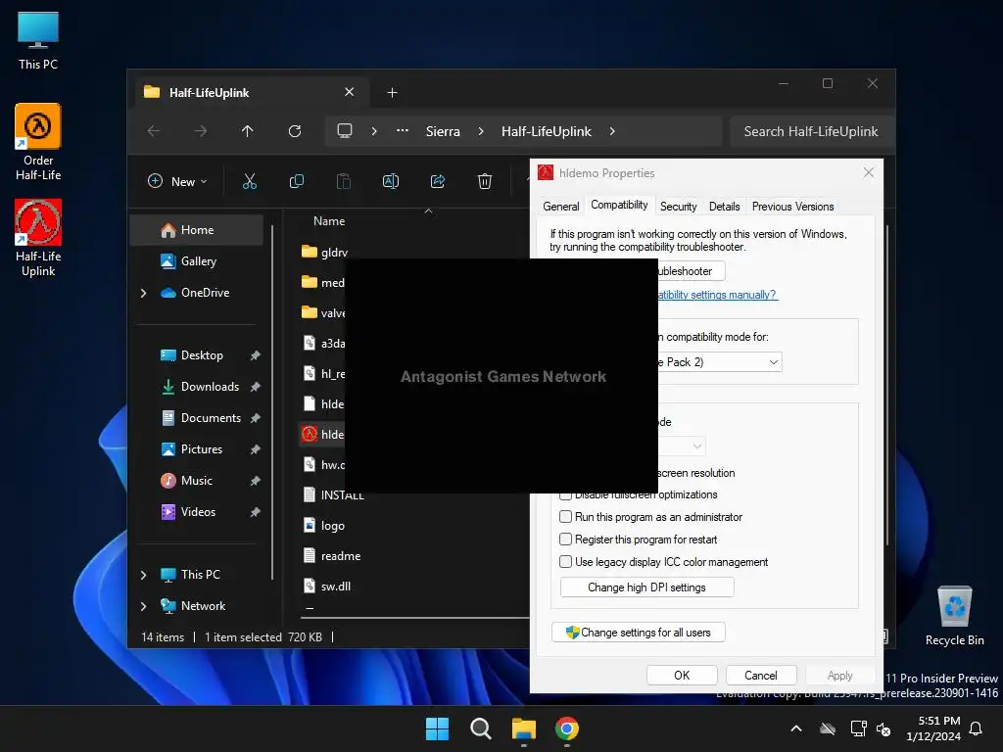This screenshot has height=752, width=1003.
Task: Click the chevron after Half-LifeUplink in address bar
Action: click(x=612, y=131)
